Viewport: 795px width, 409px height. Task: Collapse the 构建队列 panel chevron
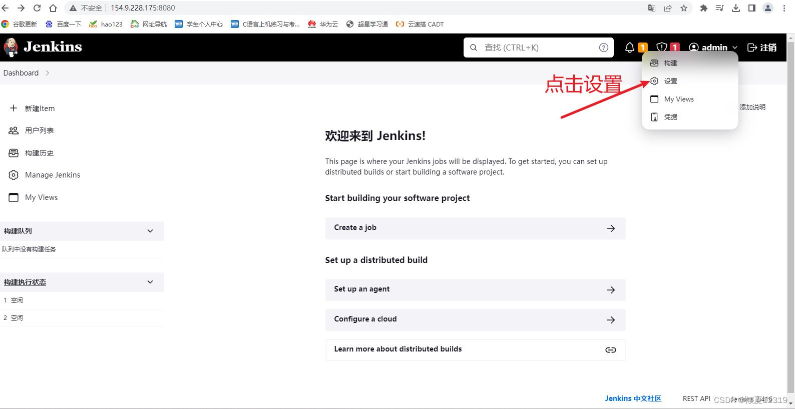(x=150, y=231)
